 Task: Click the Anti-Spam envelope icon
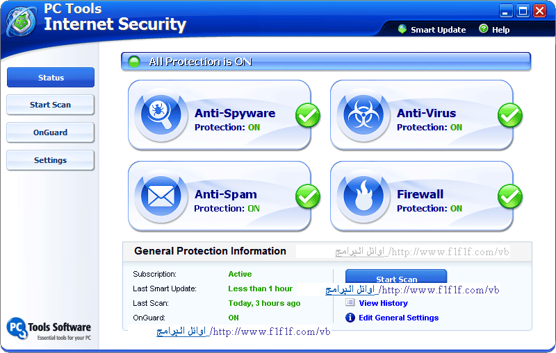coord(161,196)
